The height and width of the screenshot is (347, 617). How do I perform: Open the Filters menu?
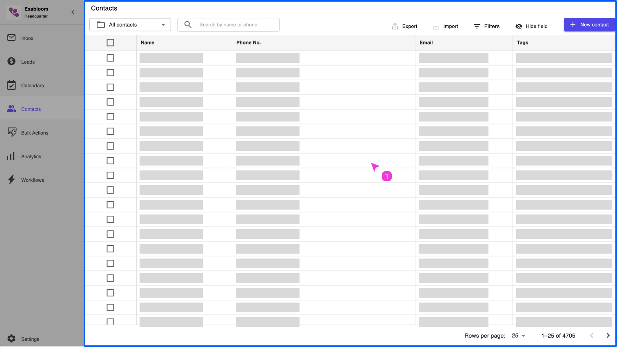(486, 26)
